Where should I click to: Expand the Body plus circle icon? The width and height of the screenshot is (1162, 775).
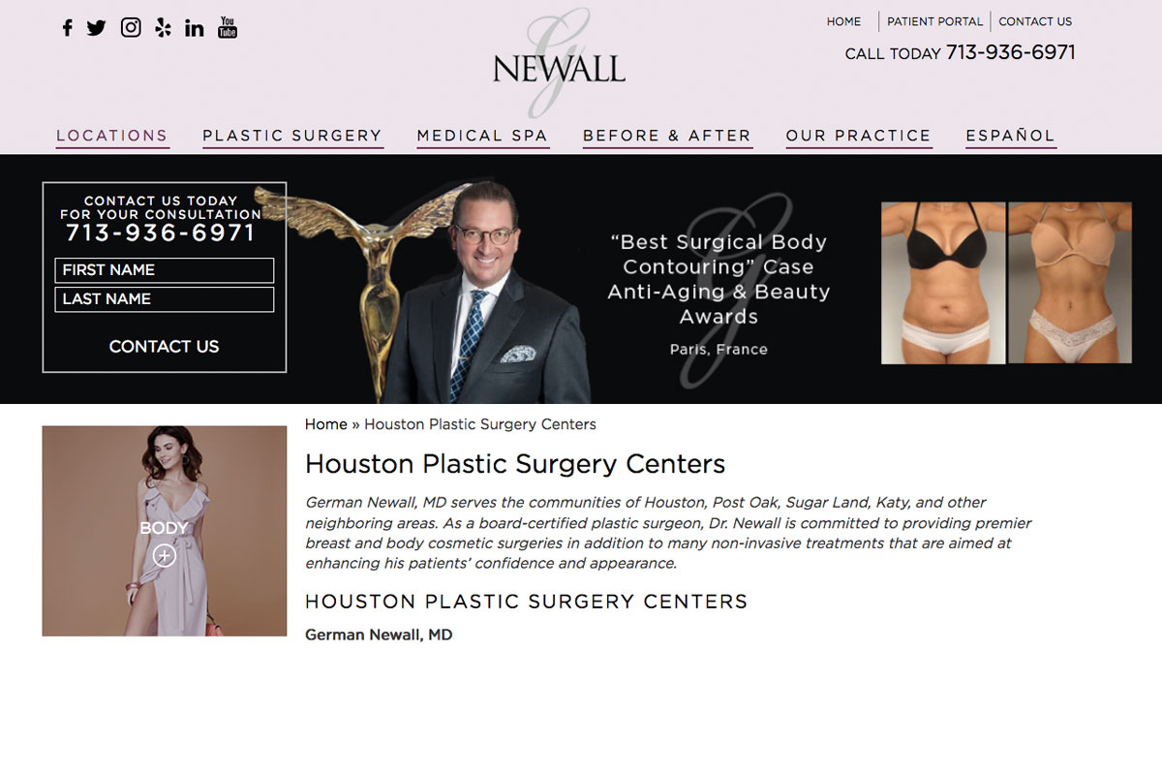pos(165,555)
